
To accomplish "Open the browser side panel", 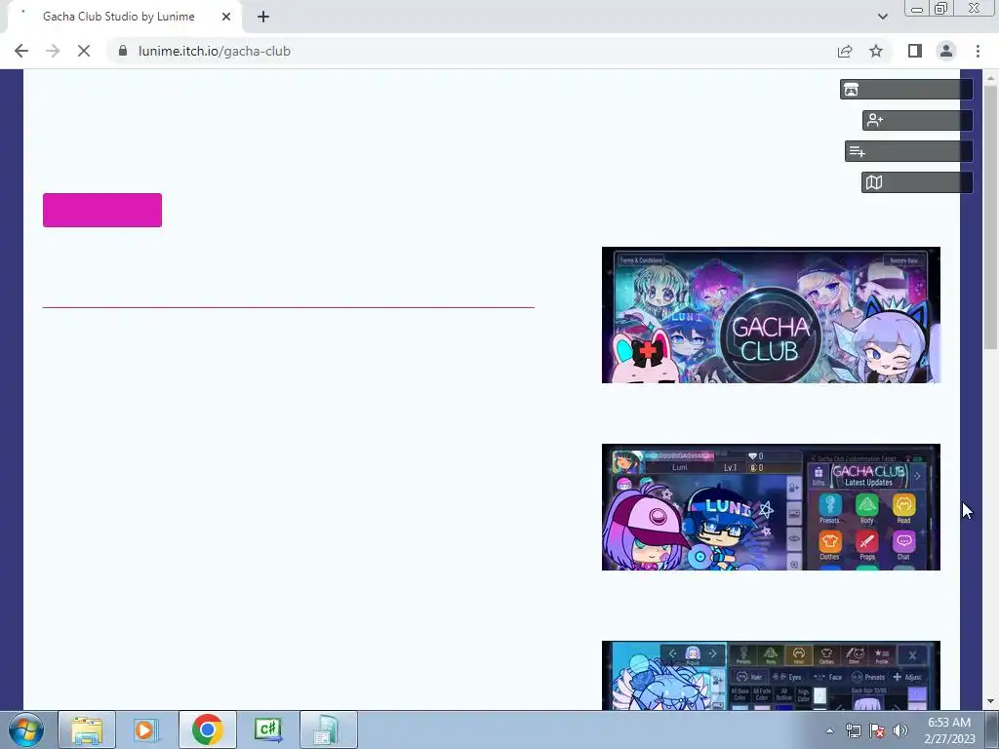I will (x=915, y=51).
